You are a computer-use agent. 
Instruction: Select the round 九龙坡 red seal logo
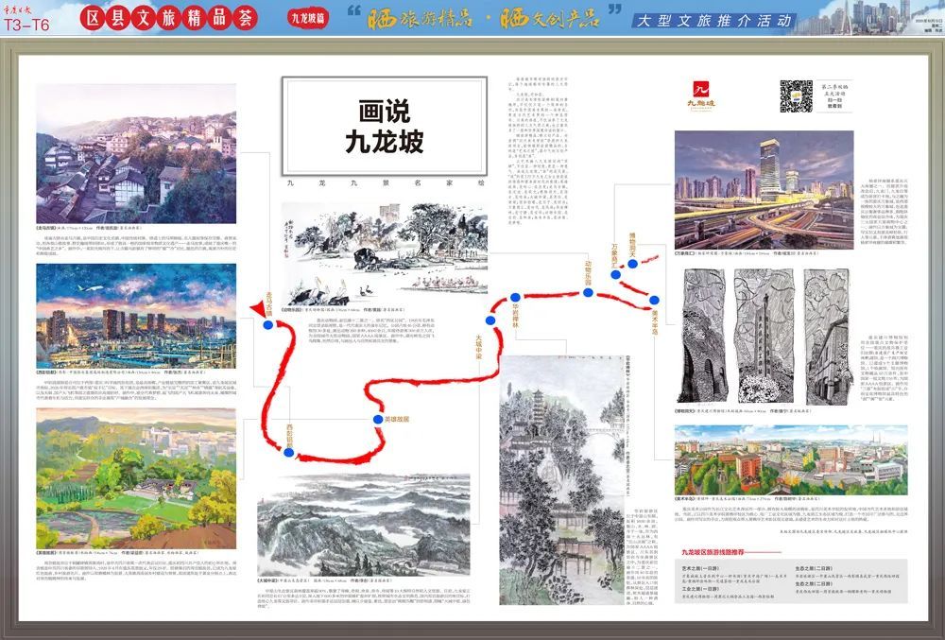pyautogui.click(x=701, y=90)
